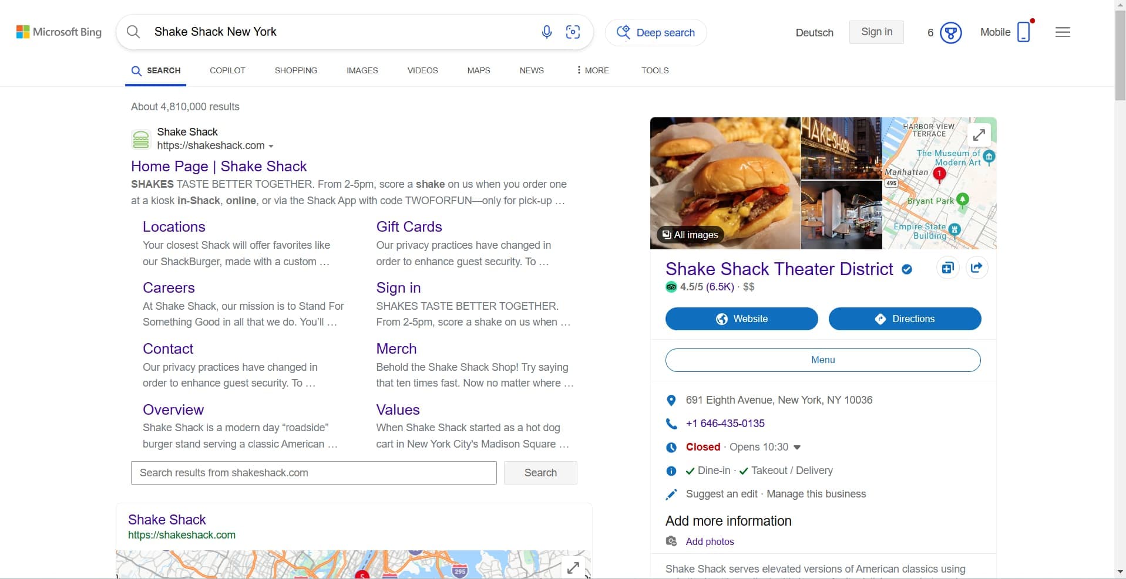The width and height of the screenshot is (1126, 579).
Task: Open the Home Page | Shake Shack result
Action: (219, 166)
